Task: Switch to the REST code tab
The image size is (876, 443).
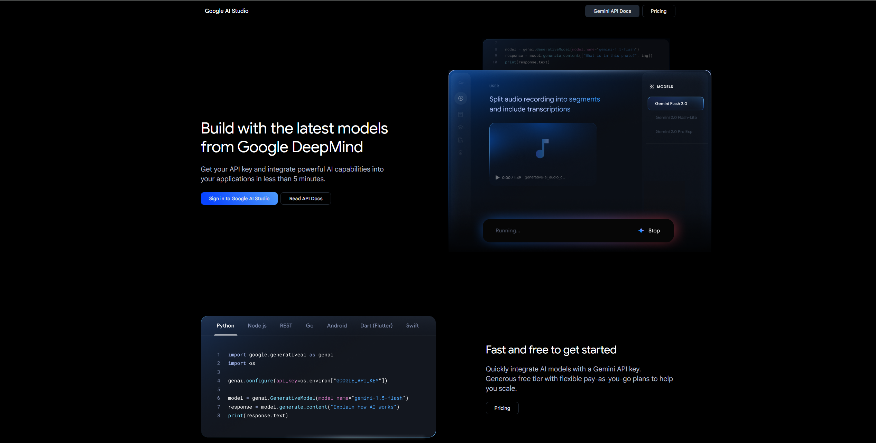Action: coord(286,325)
